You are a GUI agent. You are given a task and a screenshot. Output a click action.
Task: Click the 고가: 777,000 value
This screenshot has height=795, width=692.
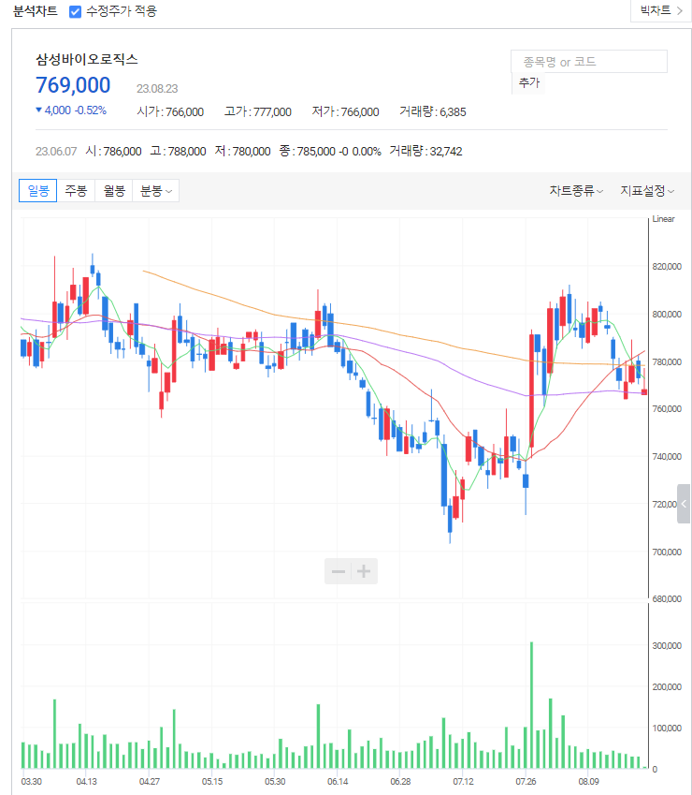tap(258, 112)
